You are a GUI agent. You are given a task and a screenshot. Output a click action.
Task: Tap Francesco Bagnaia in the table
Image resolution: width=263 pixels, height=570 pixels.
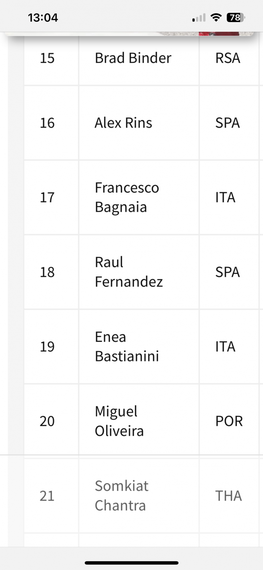(x=127, y=197)
